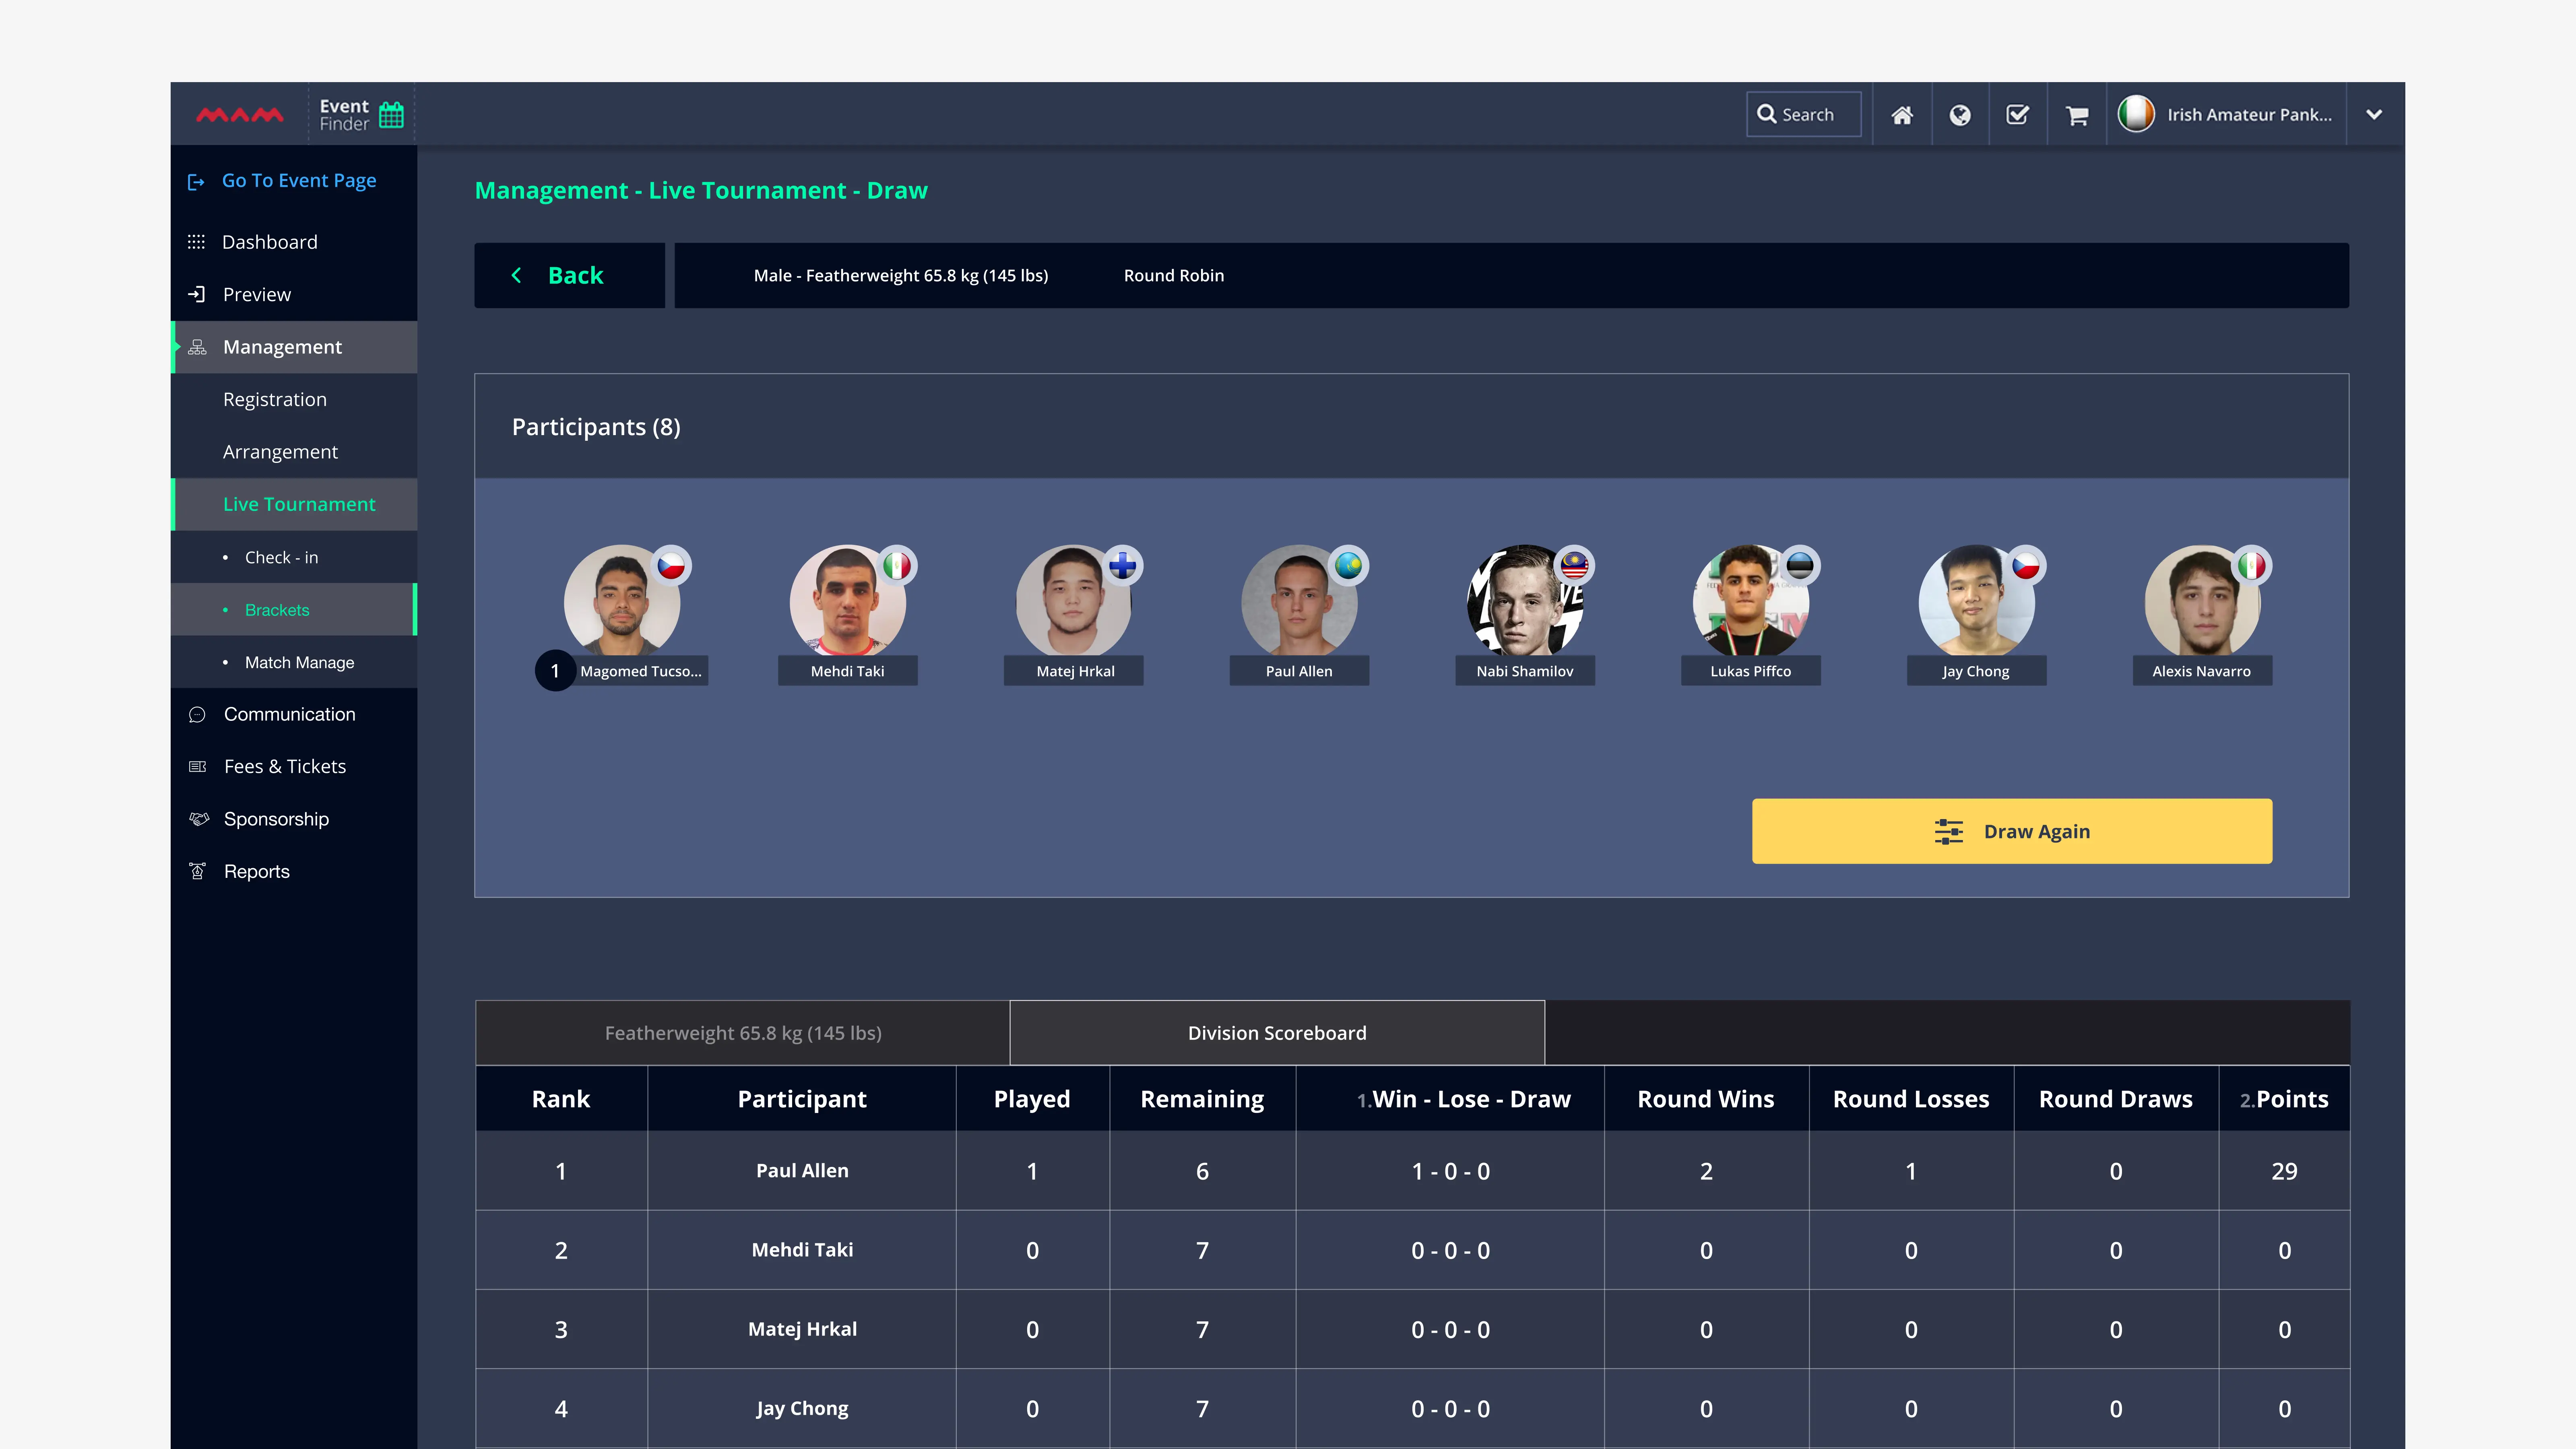The height and width of the screenshot is (1449, 2576).
Task: Open the globe icon in header
Action: click(x=1960, y=115)
